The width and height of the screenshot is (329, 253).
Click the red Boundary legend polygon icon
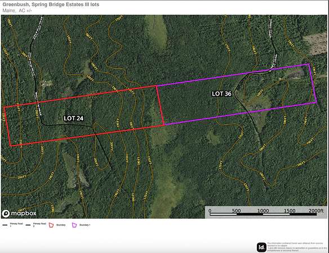point(51,225)
